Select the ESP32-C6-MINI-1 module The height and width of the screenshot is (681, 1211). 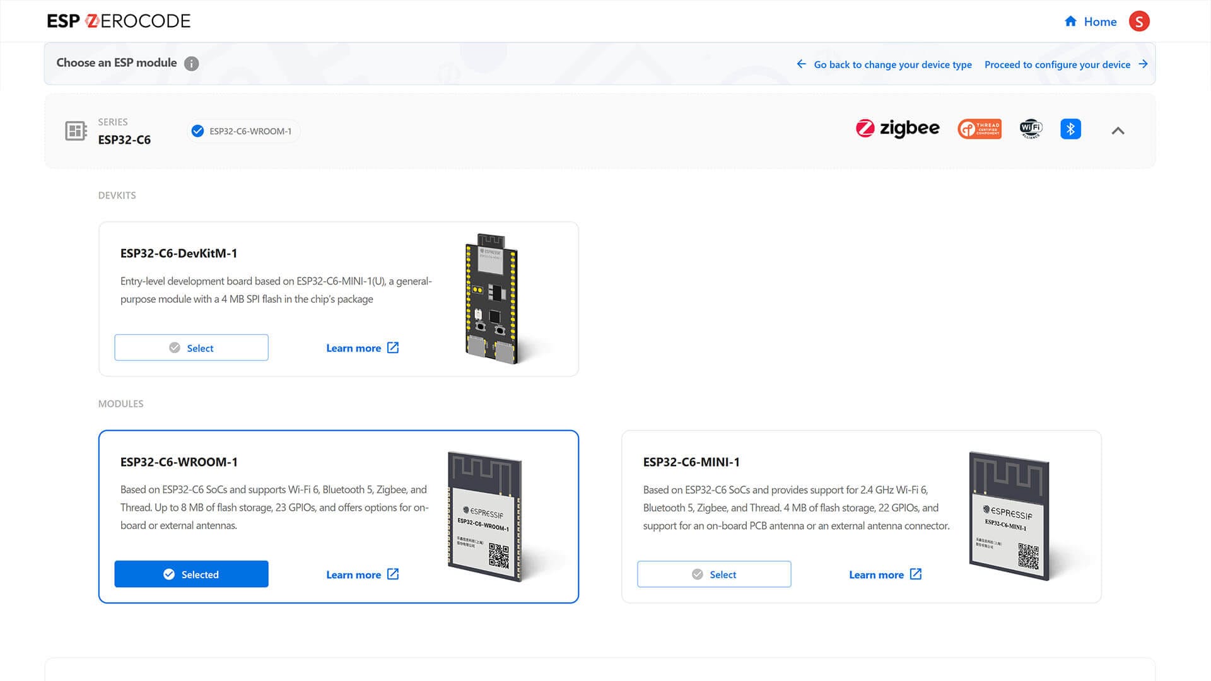click(714, 574)
